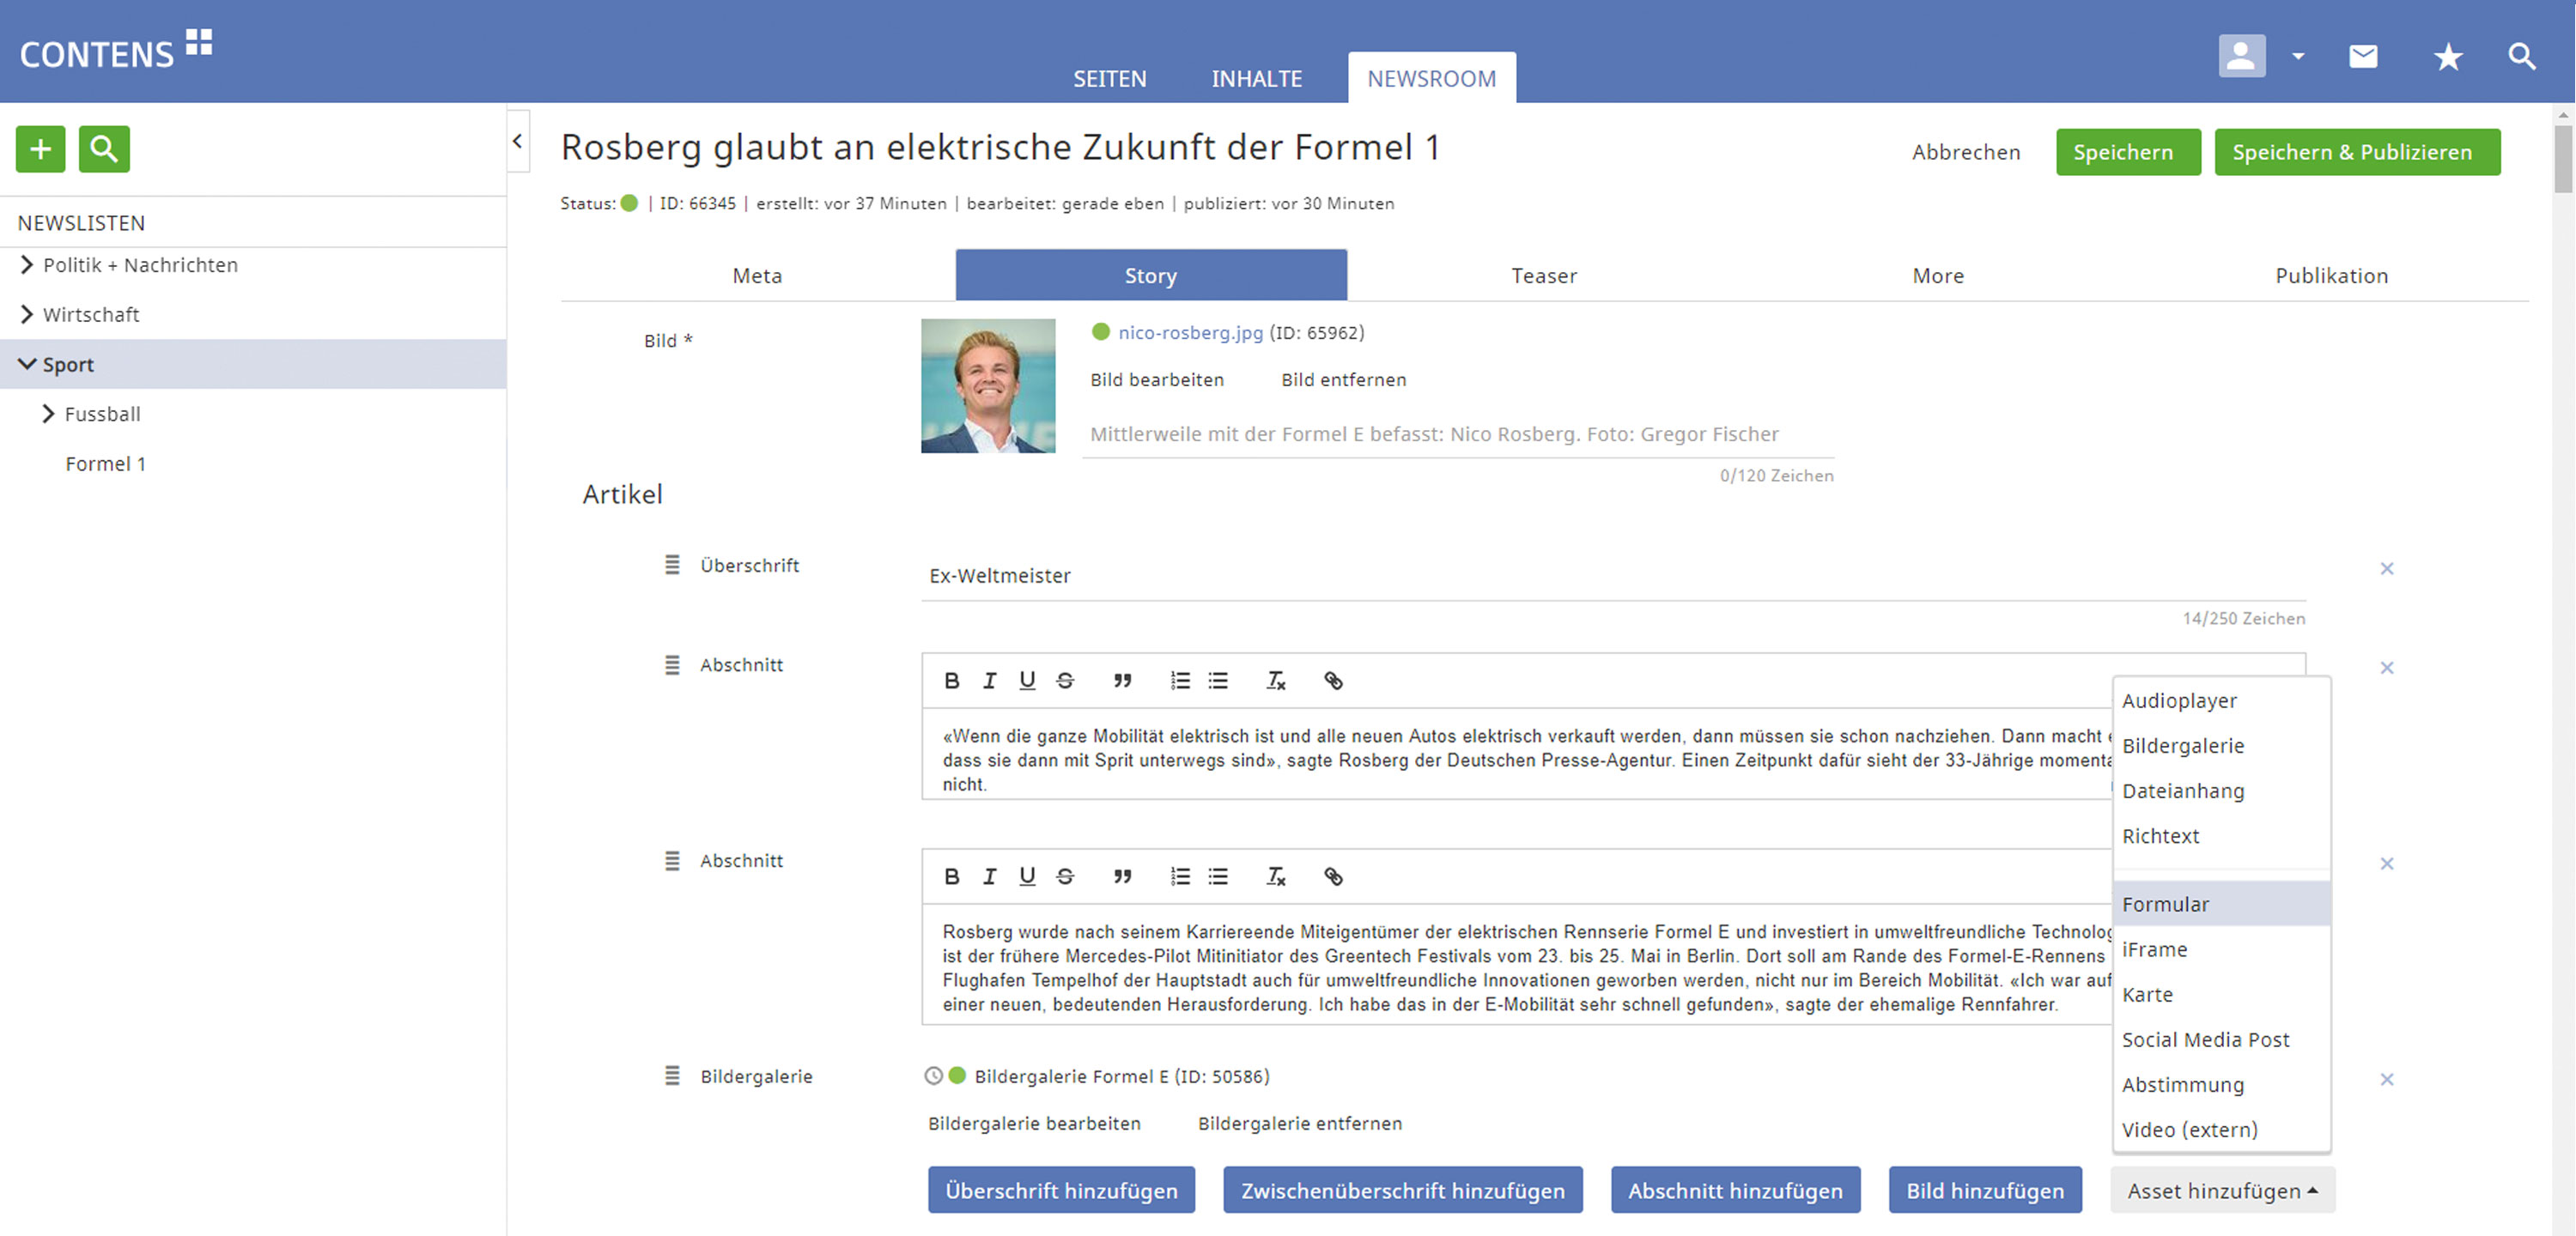The image size is (2576, 1236).
Task: Click the green plus add button
Action: click(x=40, y=149)
